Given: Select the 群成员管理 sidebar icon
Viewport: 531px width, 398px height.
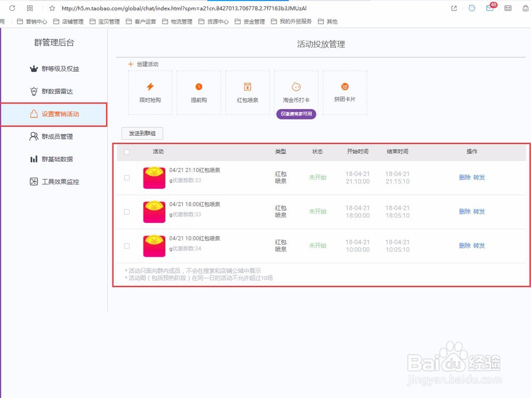Looking at the screenshot, I should (33, 136).
